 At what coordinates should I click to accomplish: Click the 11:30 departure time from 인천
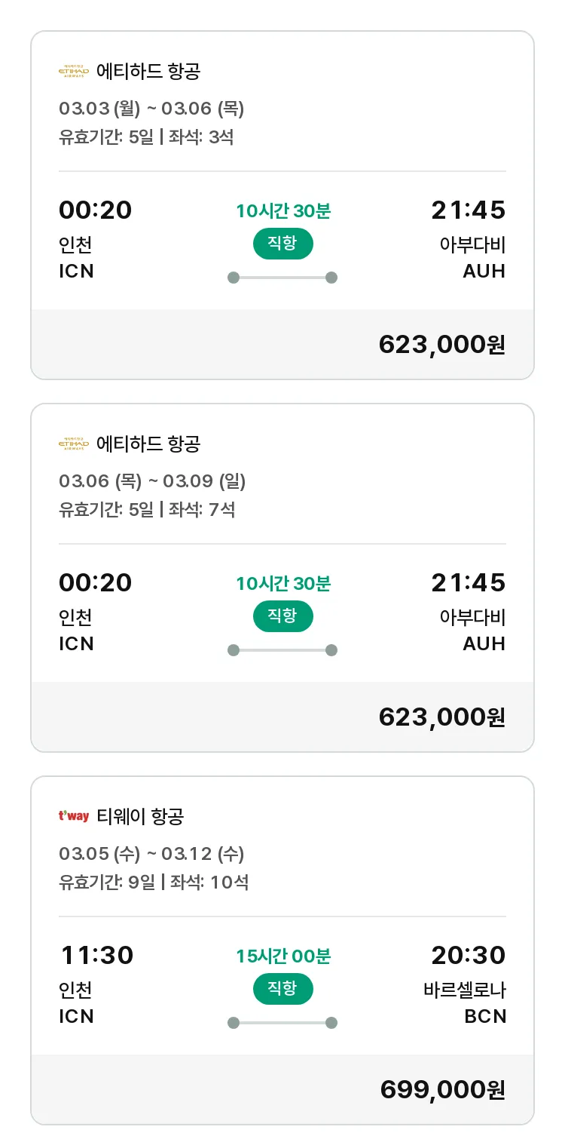pos(96,956)
